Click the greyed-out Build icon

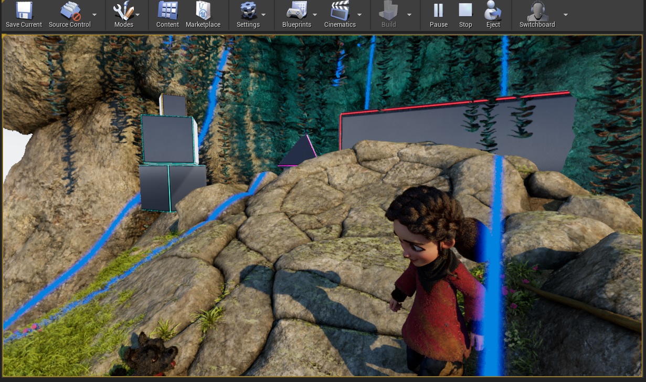[x=388, y=11]
